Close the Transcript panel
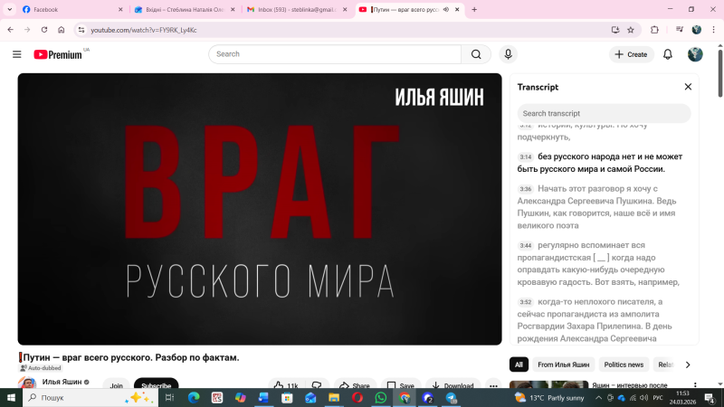 tap(688, 87)
